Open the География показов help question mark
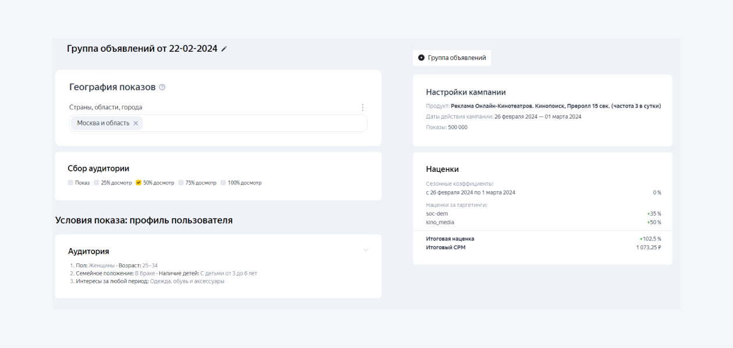This screenshot has height=348, width=733. pyautogui.click(x=162, y=87)
